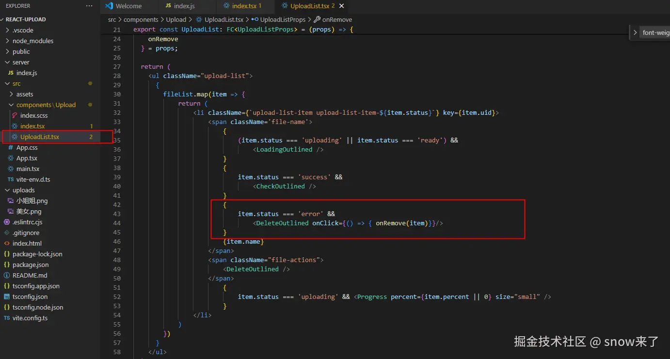670x359 pixels.
Task: Click line number 44 in gutter
Action: click(116, 223)
